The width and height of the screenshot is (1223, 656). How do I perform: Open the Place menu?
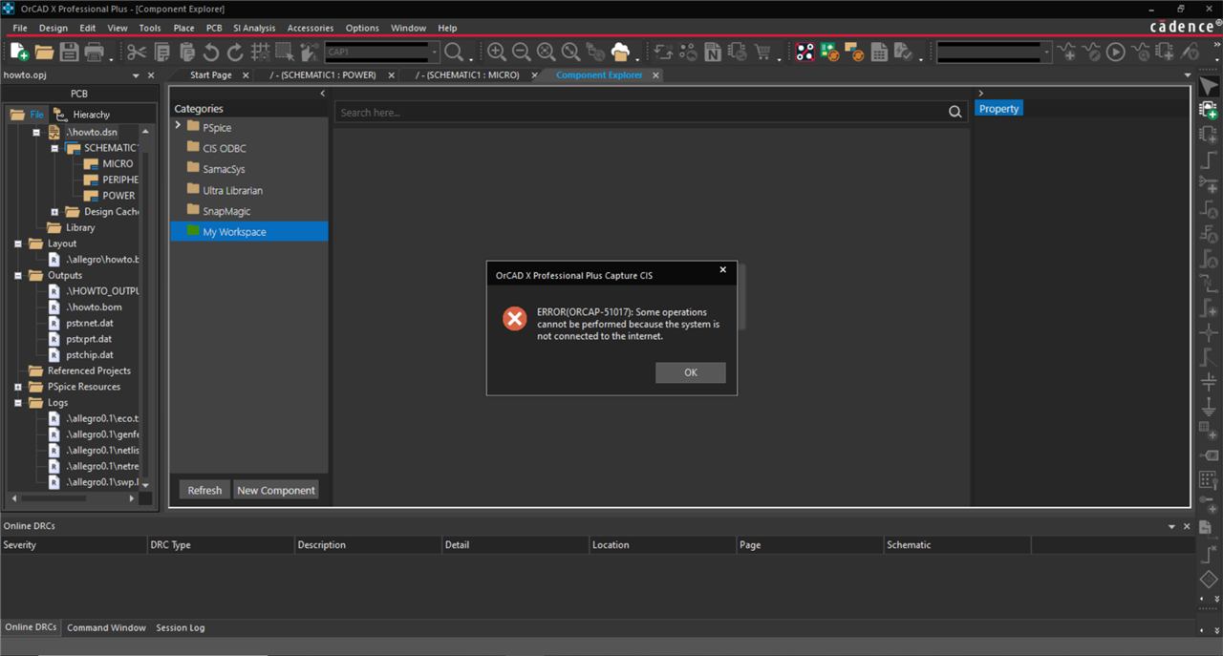pos(183,28)
